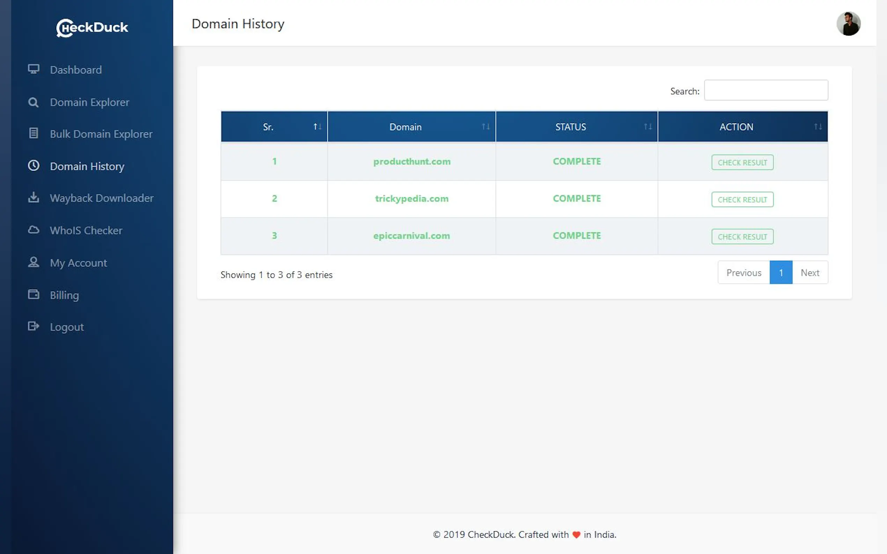This screenshot has width=887, height=554.
Task: Click the Bulk Domain Explorer document icon
Action: coord(34,133)
